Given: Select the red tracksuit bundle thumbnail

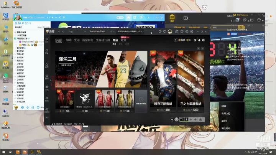Looking at the screenshot, I should [x=65, y=101].
